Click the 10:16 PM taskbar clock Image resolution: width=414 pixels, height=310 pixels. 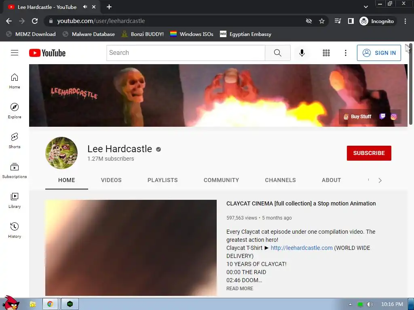392,304
